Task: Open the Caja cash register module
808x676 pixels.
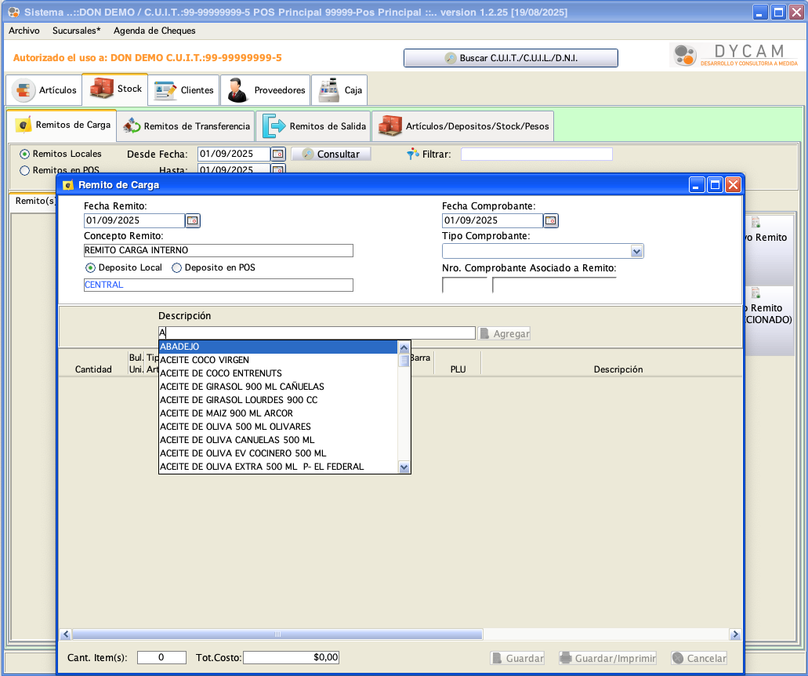Action: click(340, 90)
